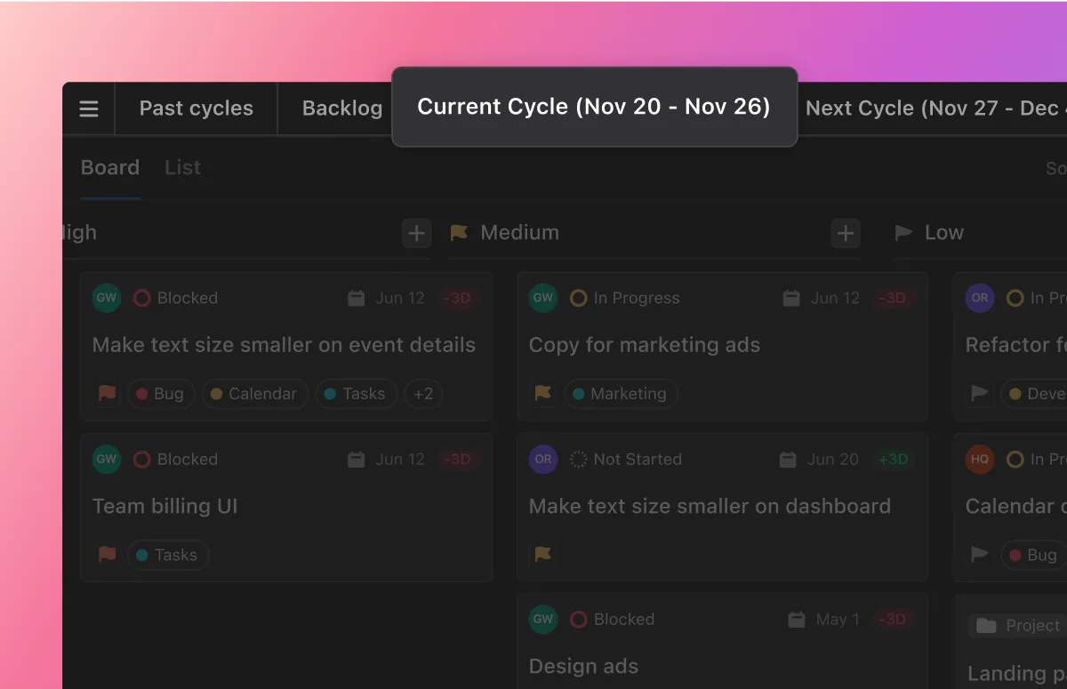Open the Design ads card
This screenshot has width=1067, height=689.
point(722,642)
